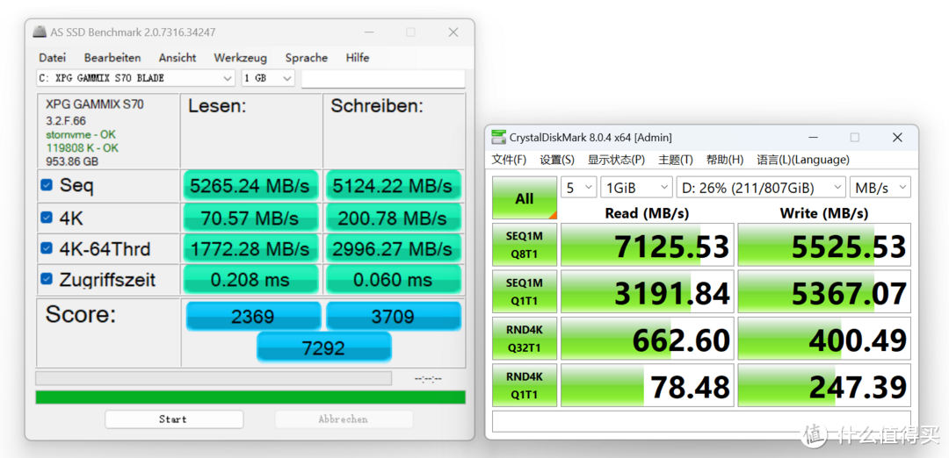Click the Seq write result 5124.22 MB/s
The width and height of the screenshot is (949, 458).
click(394, 185)
